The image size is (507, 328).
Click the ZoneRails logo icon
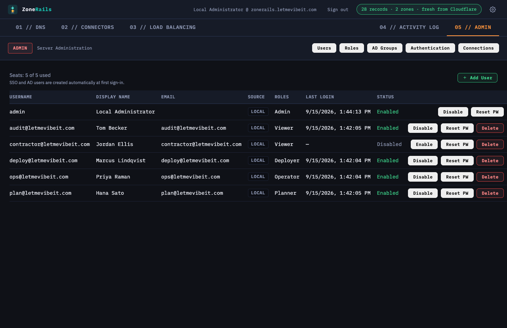[13, 10]
